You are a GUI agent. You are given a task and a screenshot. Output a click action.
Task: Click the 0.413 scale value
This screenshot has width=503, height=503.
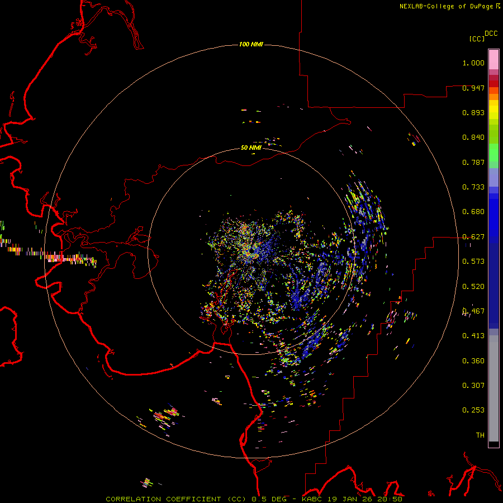point(473,336)
